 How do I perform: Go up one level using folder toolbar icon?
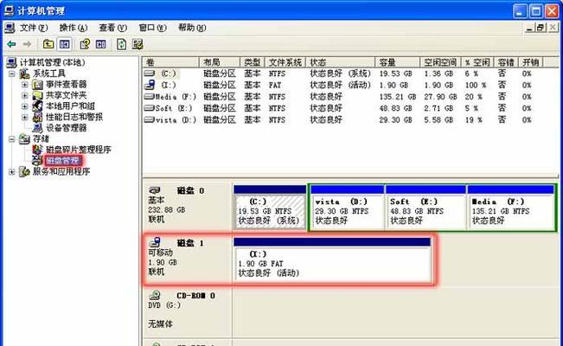pyautogui.click(x=48, y=44)
